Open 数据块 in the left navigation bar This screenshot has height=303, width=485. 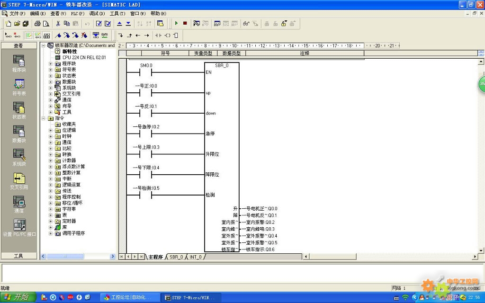[18, 134]
